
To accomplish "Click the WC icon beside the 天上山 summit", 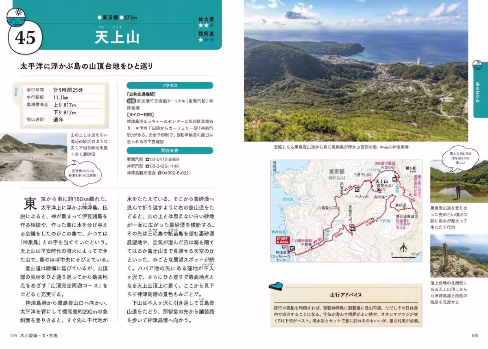I will click(394, 179).
